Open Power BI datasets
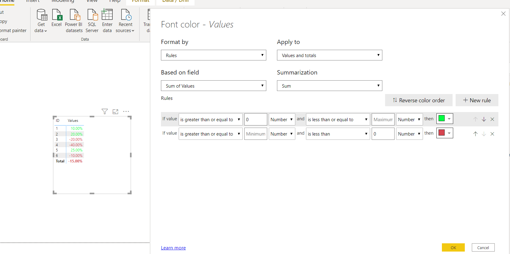Image resolution: width=510 pixels, height=254 pixels. point(74,21)
